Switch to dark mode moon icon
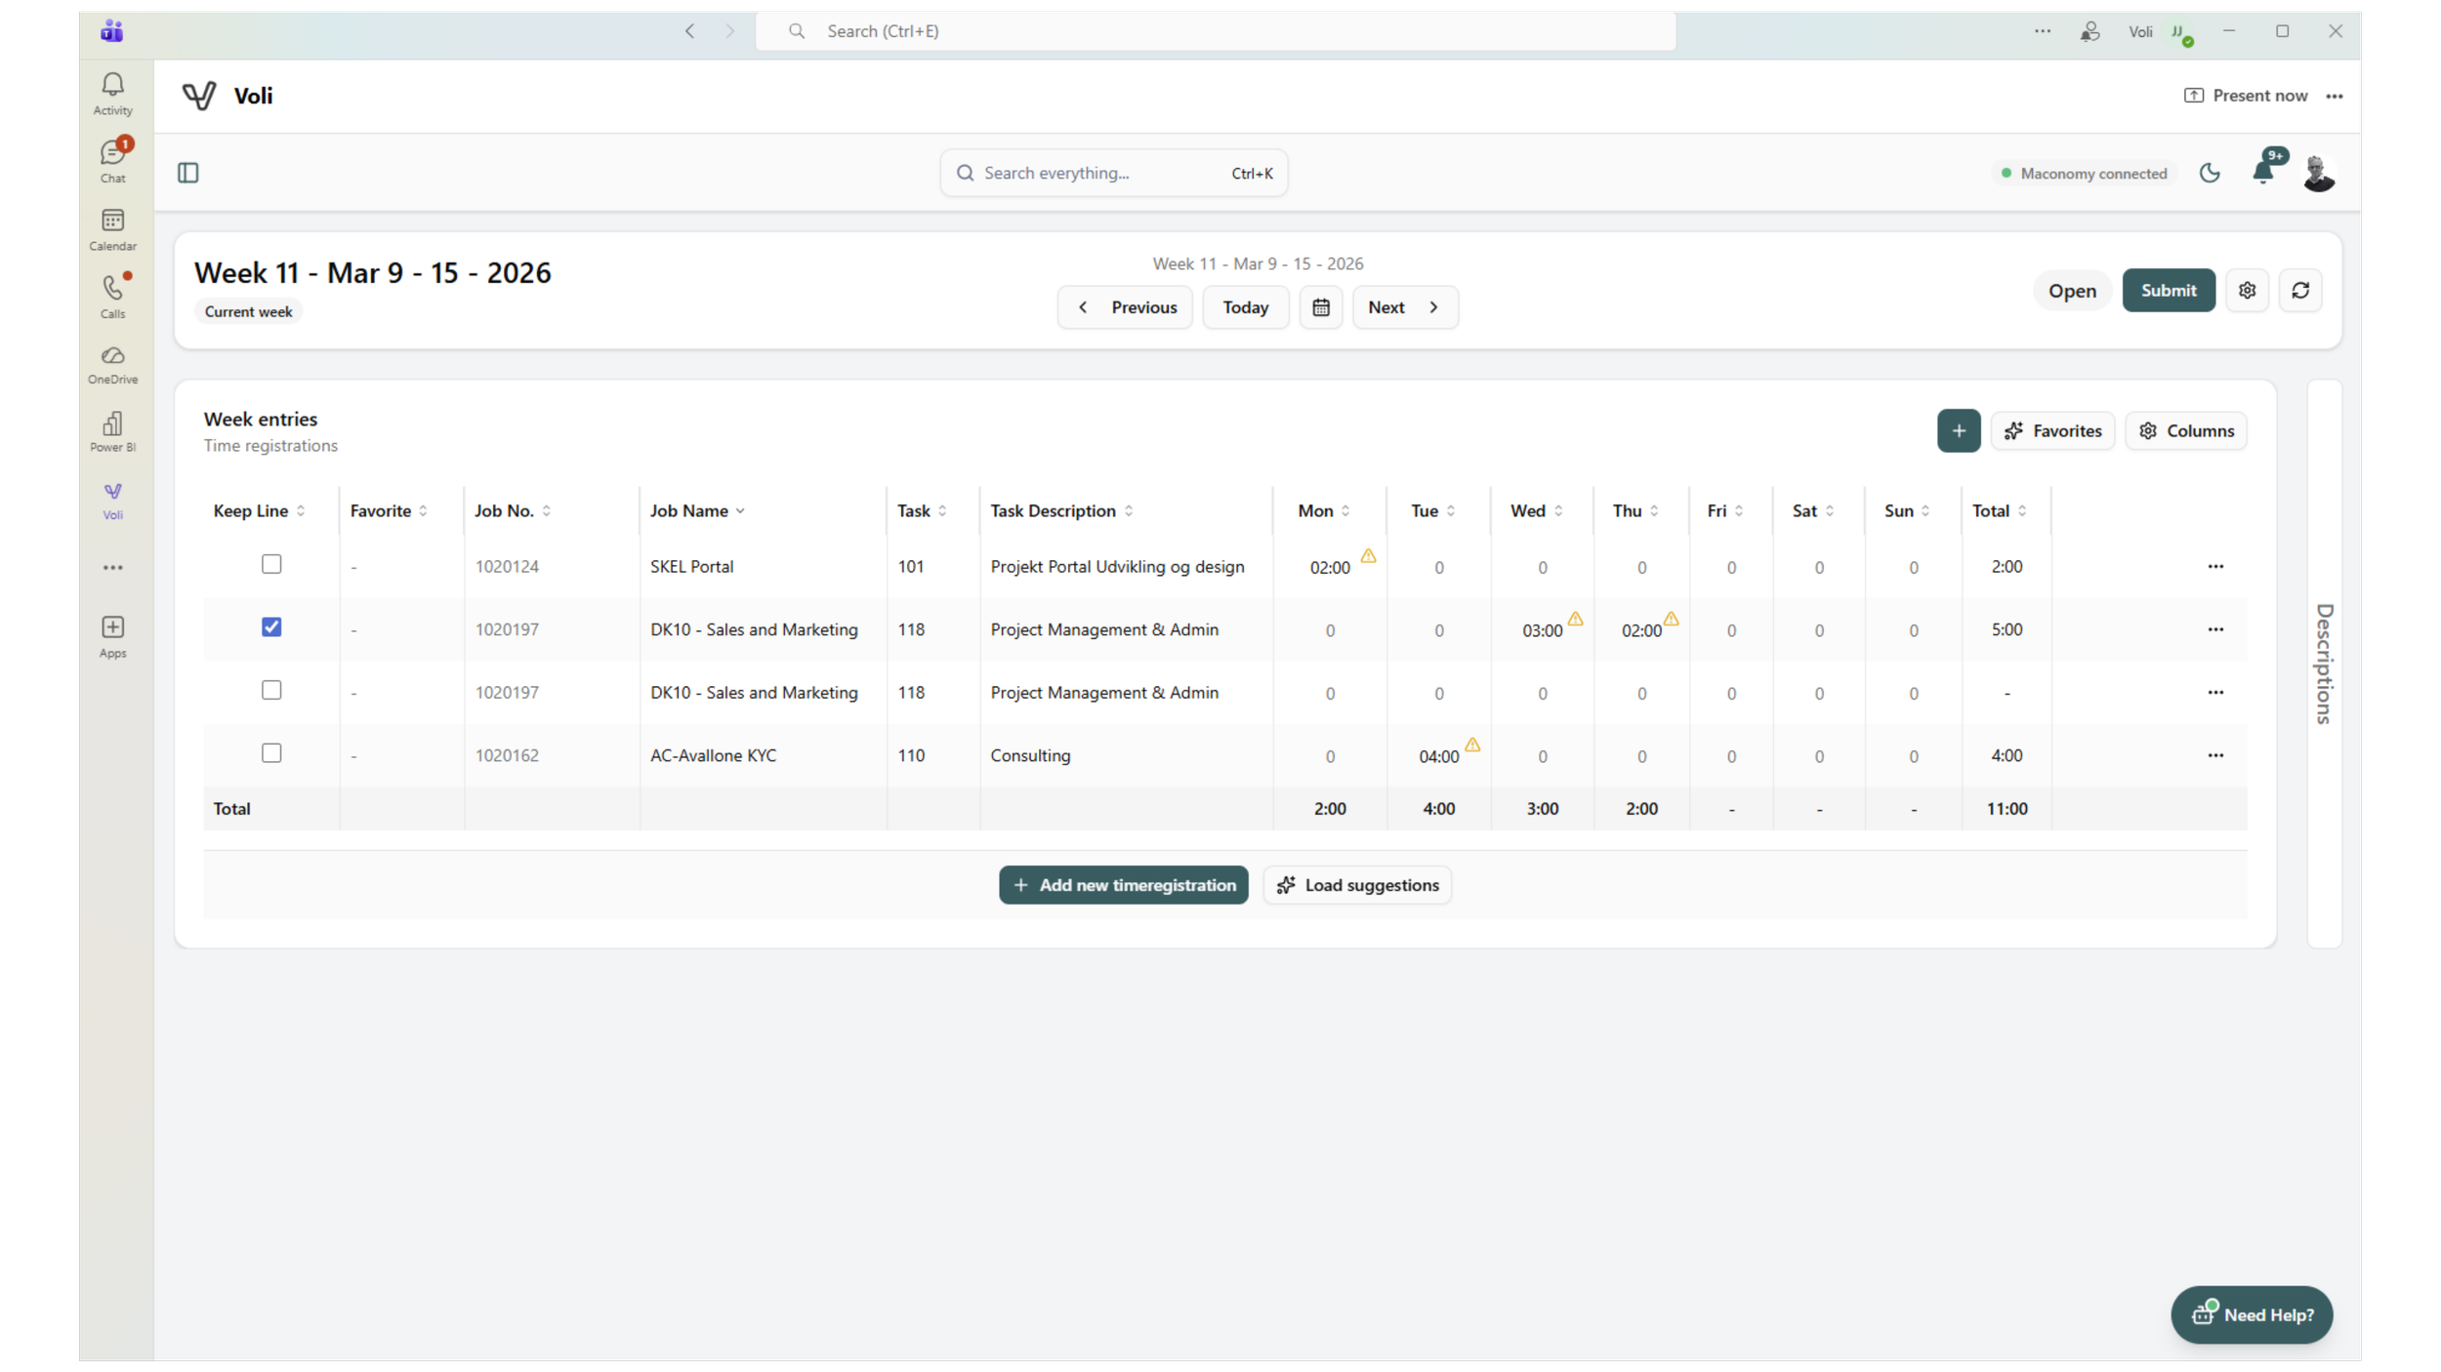The image size is (2441, 1372). [2210, 173]
